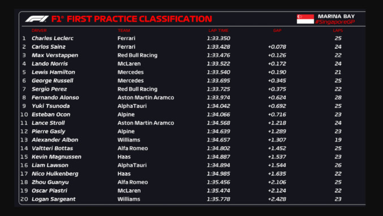The height and width of the screenshot is (216, 383).
Task: Click the GAP column header
Action: 277,31
